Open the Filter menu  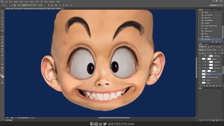point(37,1)
